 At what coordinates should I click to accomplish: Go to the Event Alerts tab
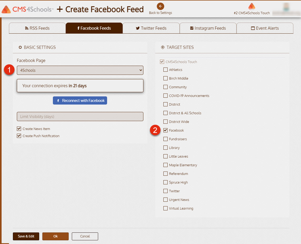click(x=265, y=28)
